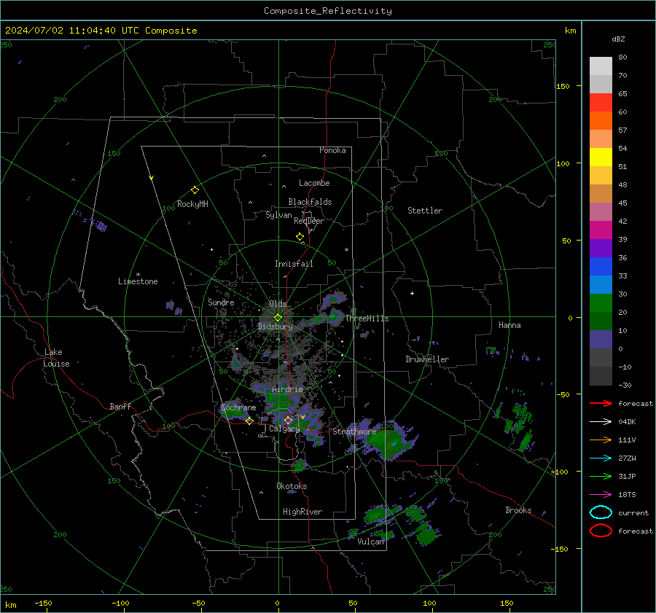Click the Lacombe city label
The width and height of the screenshot is (656, 613).
tap(314, 183)
